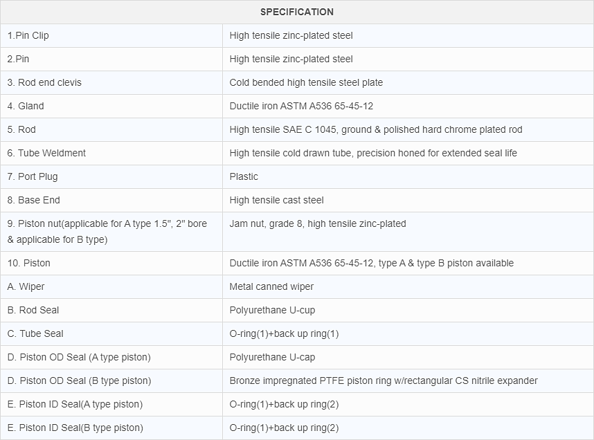Click the SPECIFICATION table header
Image resolution: width=594 pixels, height=440 pixels.
296,12
